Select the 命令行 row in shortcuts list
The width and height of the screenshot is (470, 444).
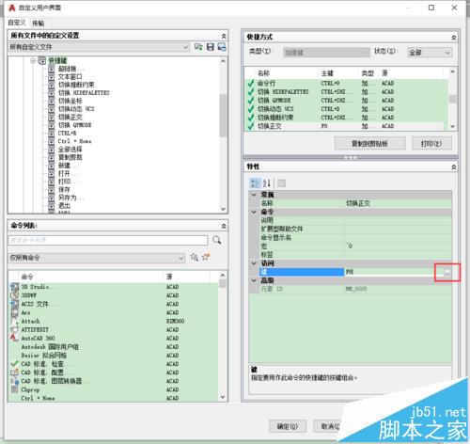tap(346, 84)
